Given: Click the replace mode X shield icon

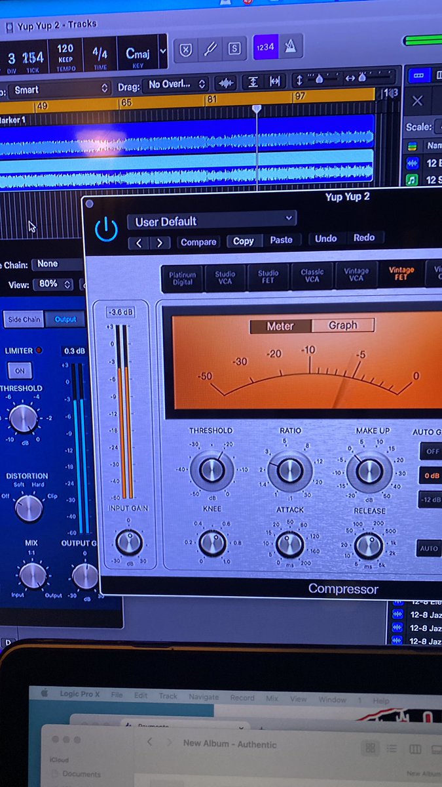Looking at the screenshot, I should [x=186, y=49].
